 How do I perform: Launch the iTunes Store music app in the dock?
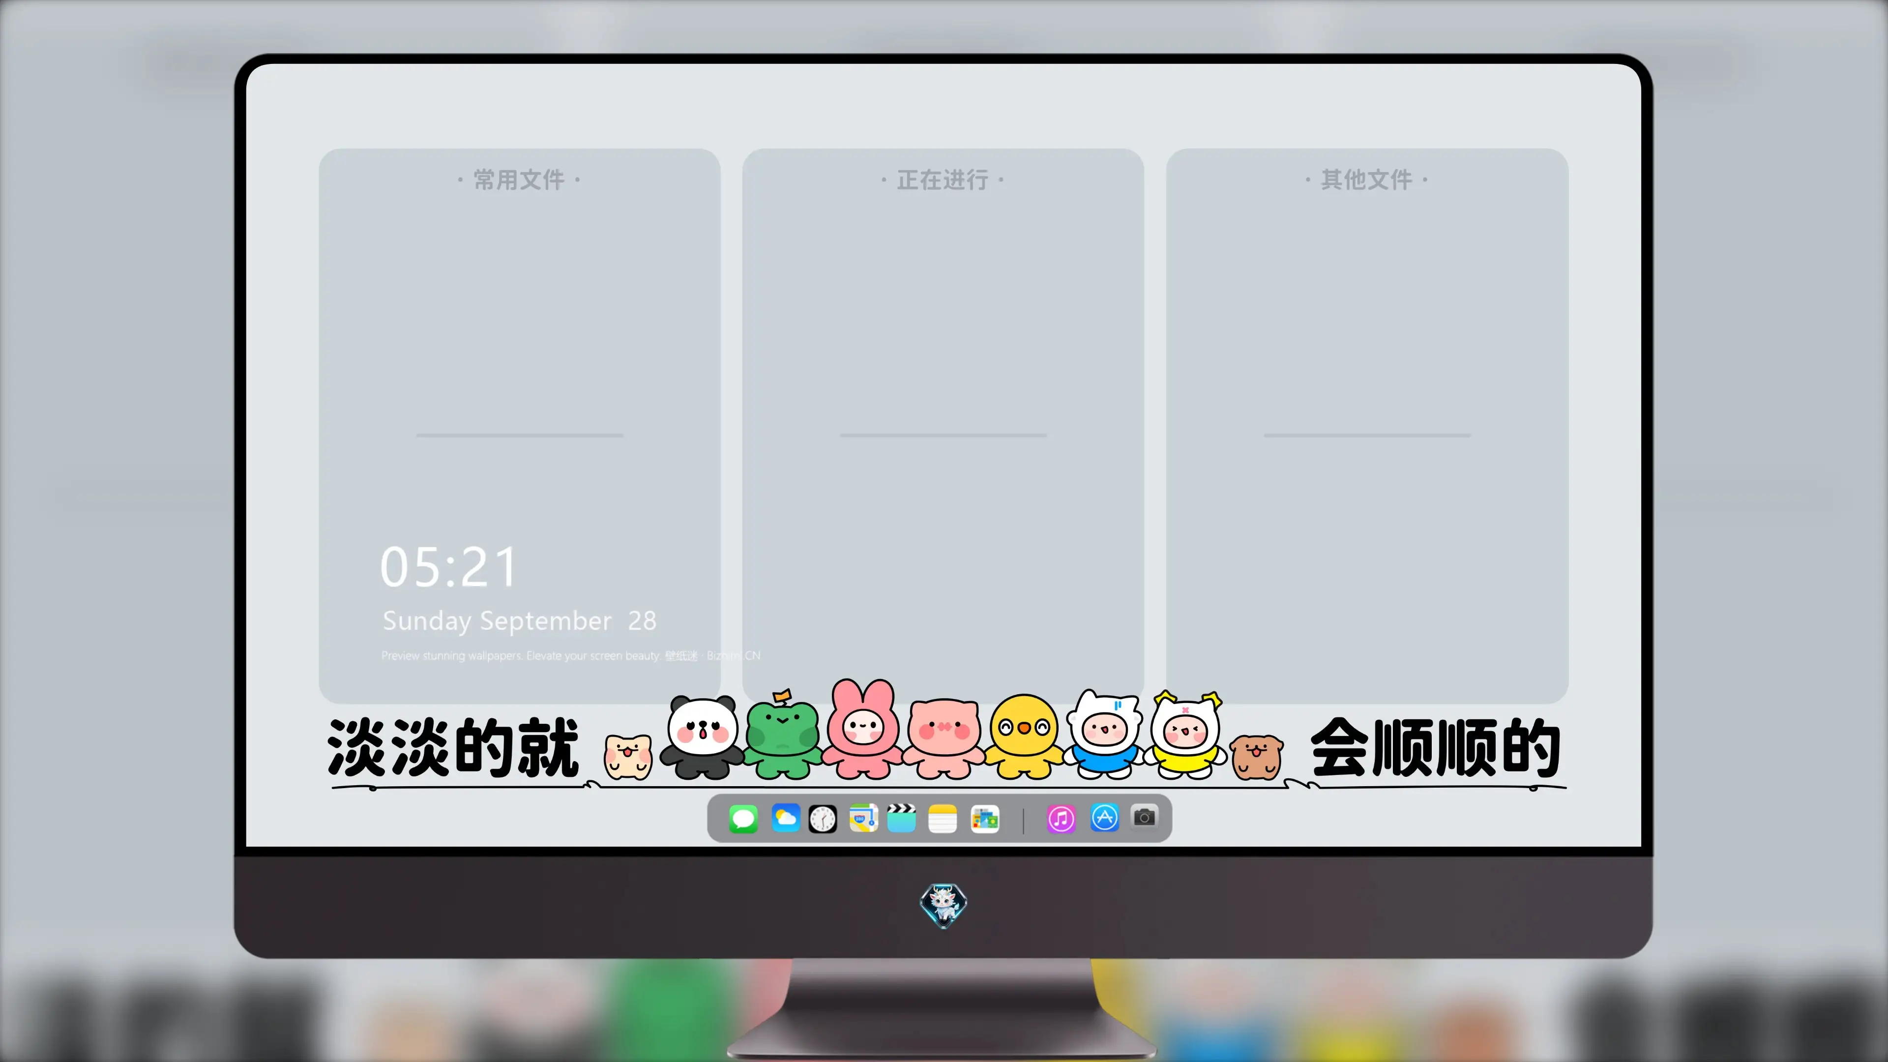(x=1062, y=819)
